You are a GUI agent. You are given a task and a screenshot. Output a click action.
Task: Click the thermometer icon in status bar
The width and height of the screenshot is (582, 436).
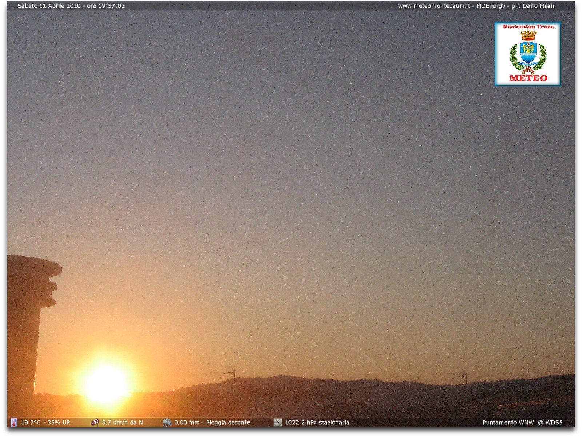click(14, 422)
